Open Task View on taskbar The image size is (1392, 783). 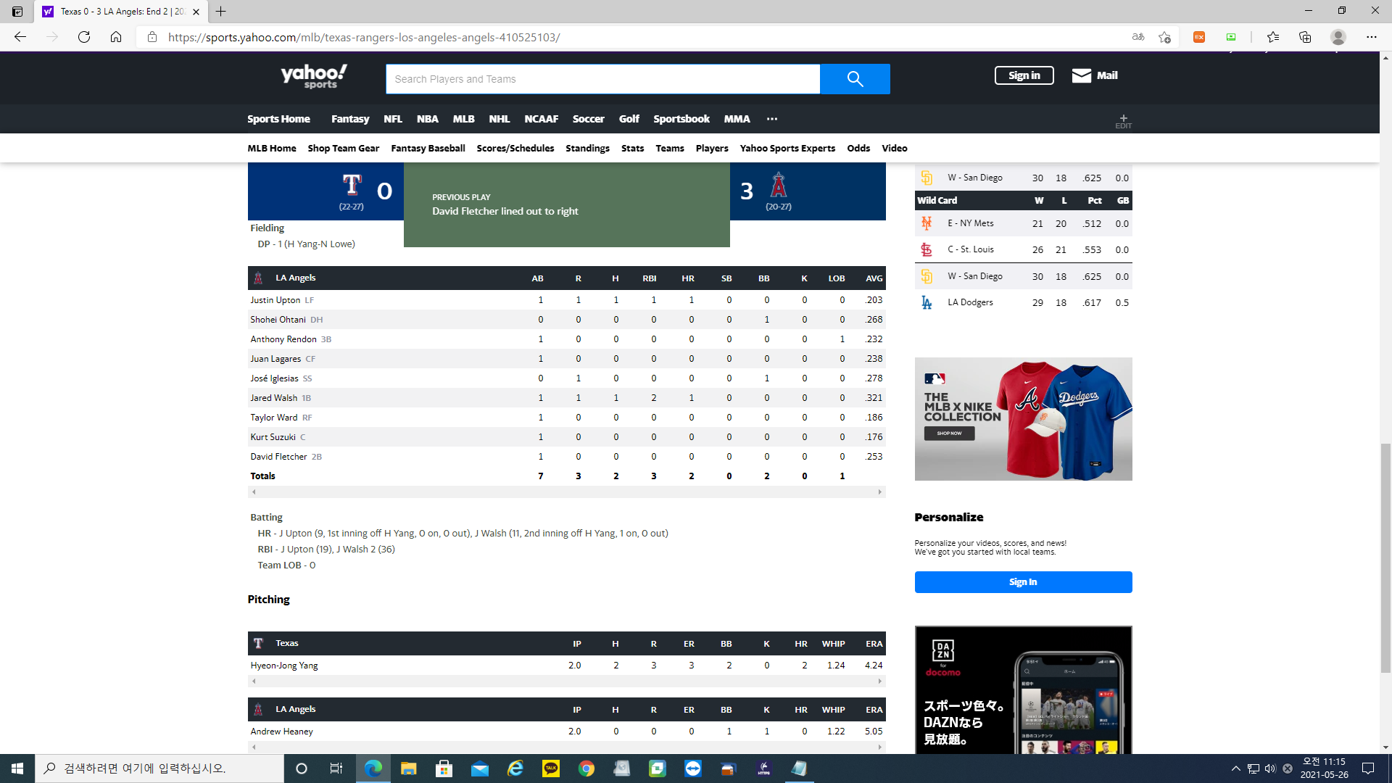coord(336,768)
